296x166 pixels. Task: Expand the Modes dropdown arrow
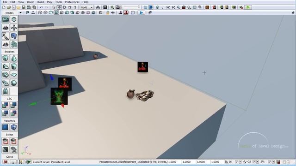pyautogui.click(x=20, y=13)
